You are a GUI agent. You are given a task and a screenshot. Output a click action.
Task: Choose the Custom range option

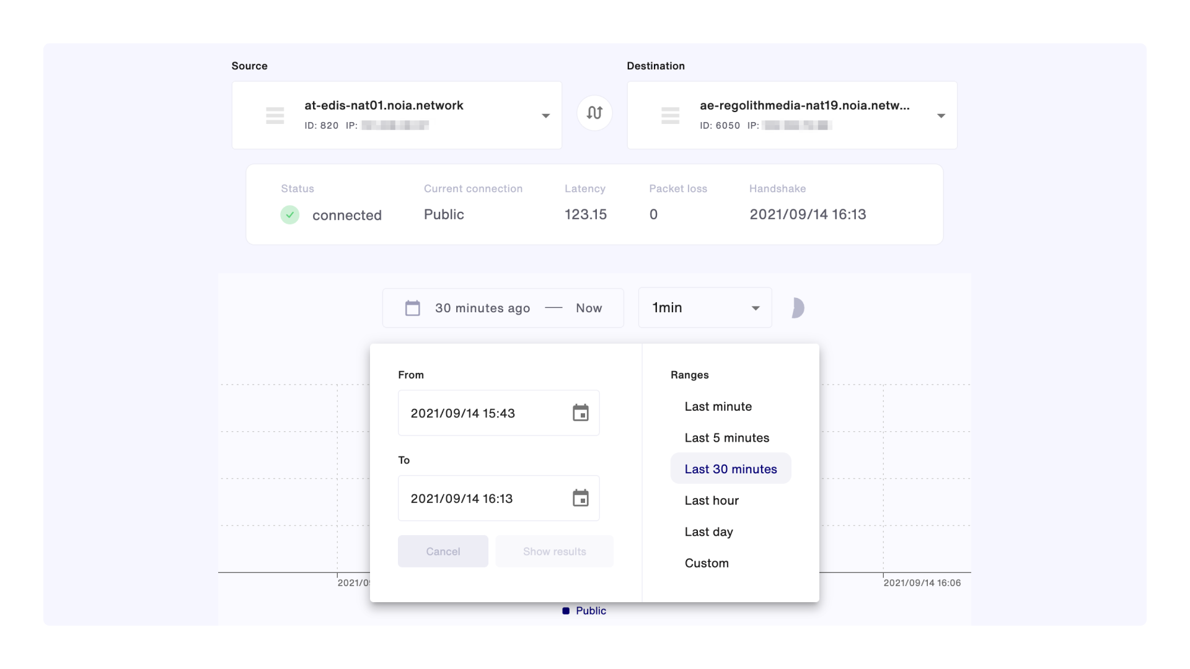(x=707, y=563)
